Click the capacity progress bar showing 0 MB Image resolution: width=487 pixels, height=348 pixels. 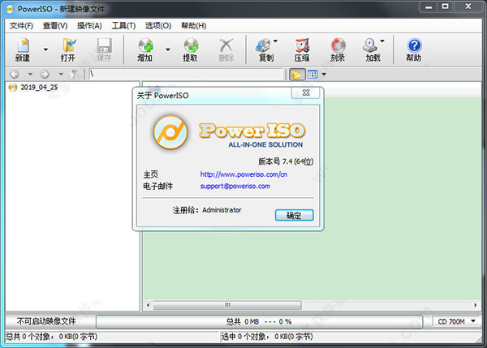[x=259, y=321]
